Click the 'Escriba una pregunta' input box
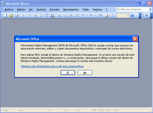The width and height of the screenshot is (153, 113). (x=132, y=9)
